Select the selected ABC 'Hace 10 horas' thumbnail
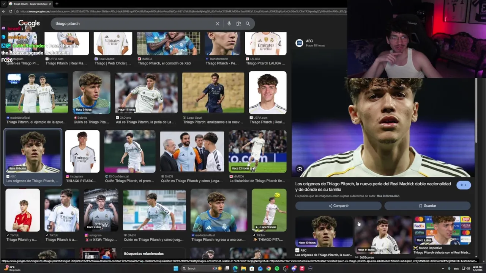The image size is (486, 273). (33, 151)
